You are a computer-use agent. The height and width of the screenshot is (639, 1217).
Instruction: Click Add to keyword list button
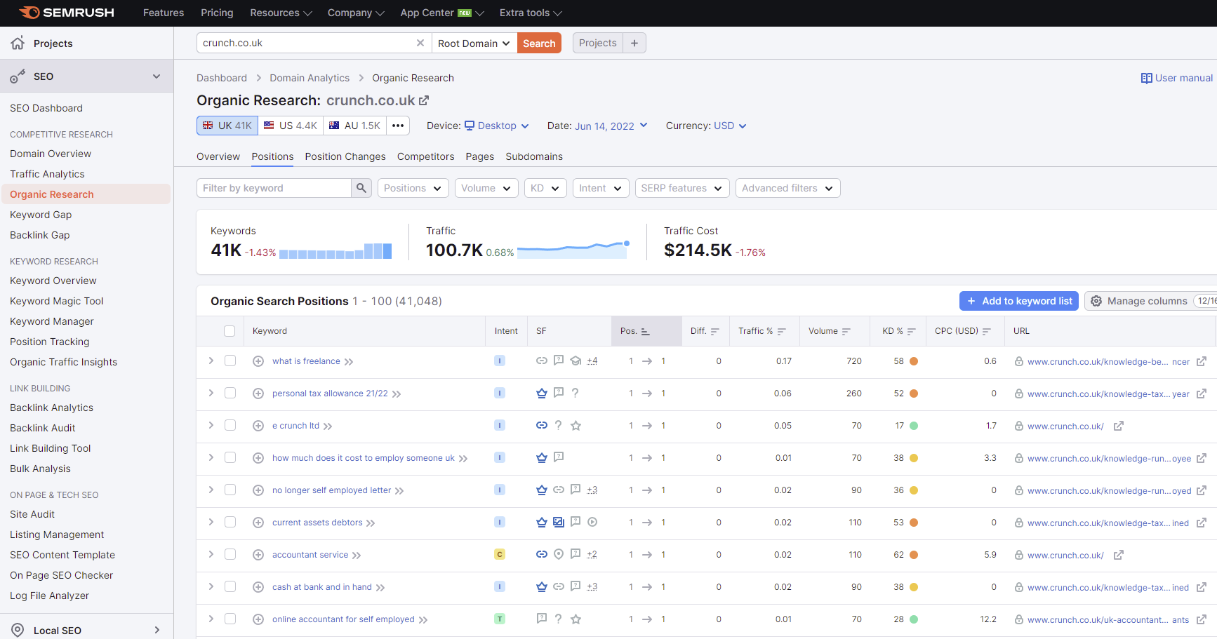pyautogui.click(x=1019, y=301)
